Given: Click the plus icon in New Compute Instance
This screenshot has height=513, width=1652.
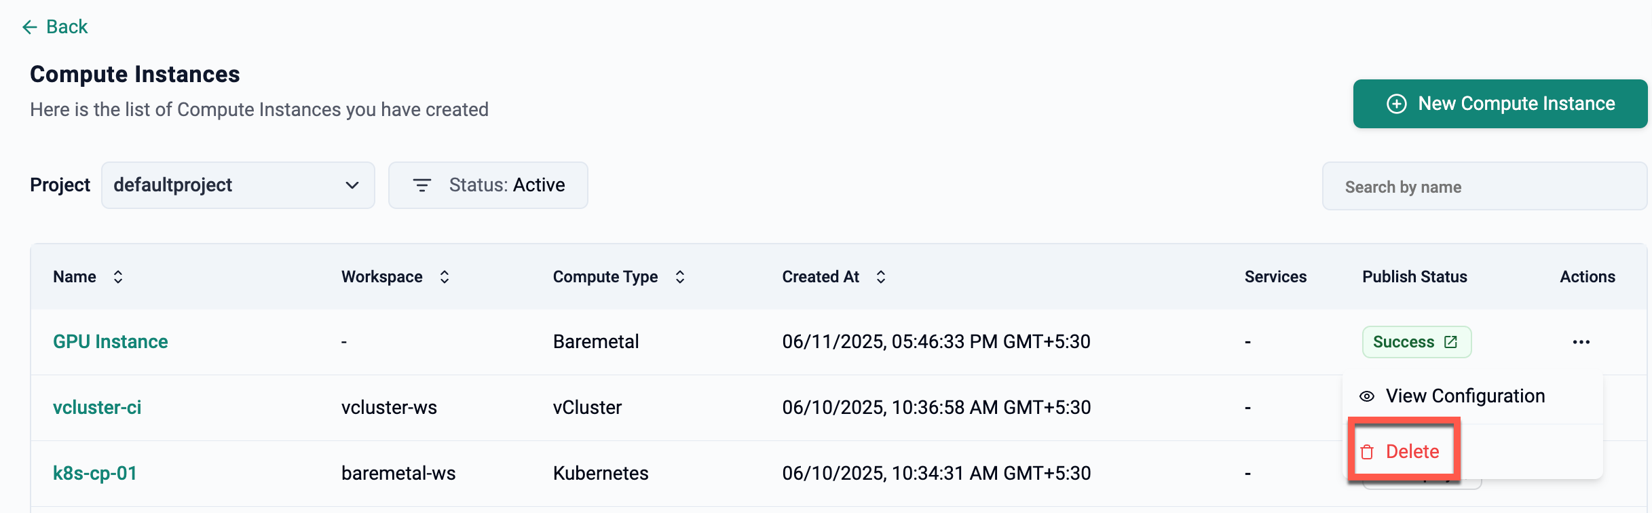Looking at the screenshot, I should point(1396,104).
